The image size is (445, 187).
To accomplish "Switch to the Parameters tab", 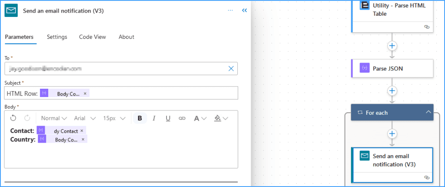I will click(19, 37).
